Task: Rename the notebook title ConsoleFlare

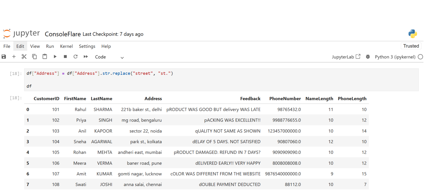Action: [62, 34]
